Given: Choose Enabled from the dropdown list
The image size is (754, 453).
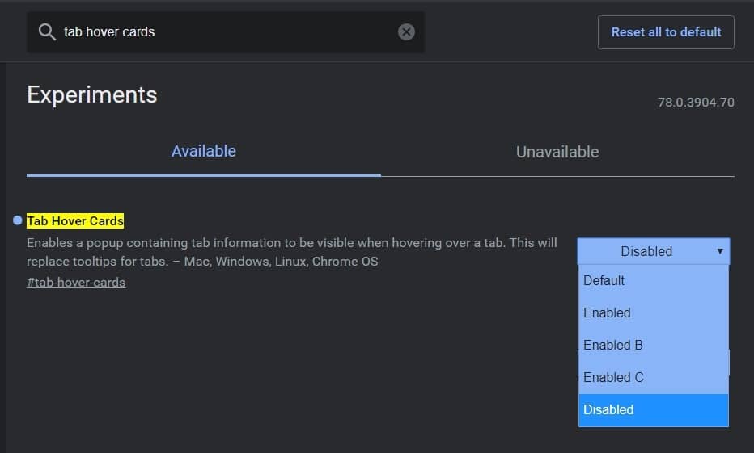Looking at the screenshot, I should coord(654,312).
